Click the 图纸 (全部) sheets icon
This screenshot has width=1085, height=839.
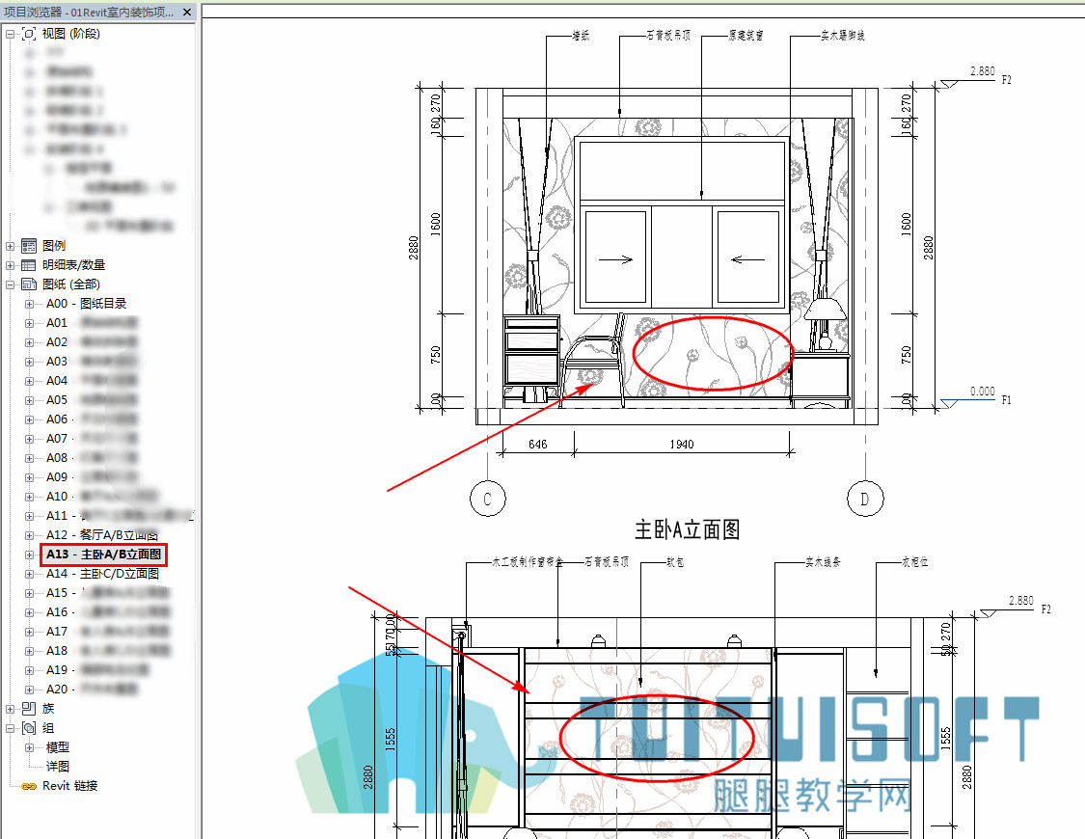tap(28, 284)
